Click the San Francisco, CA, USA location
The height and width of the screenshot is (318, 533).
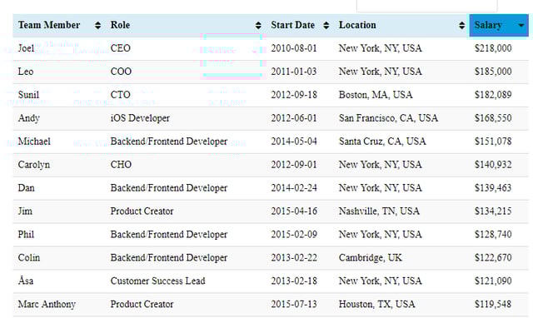[388, 118]
